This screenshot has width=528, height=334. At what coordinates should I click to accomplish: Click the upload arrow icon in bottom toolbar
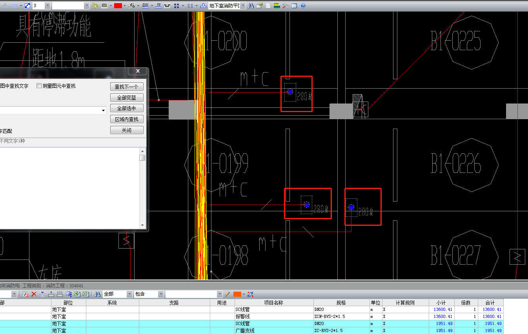[51, 294]
